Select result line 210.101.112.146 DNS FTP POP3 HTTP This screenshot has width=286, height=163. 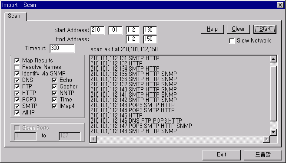(x=136, y=121)
